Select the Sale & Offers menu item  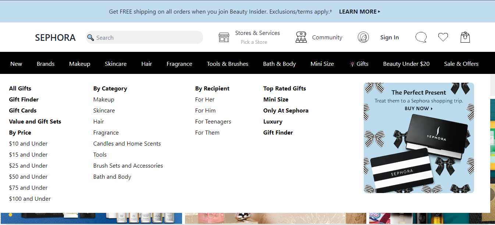click(x=461, y=64)
